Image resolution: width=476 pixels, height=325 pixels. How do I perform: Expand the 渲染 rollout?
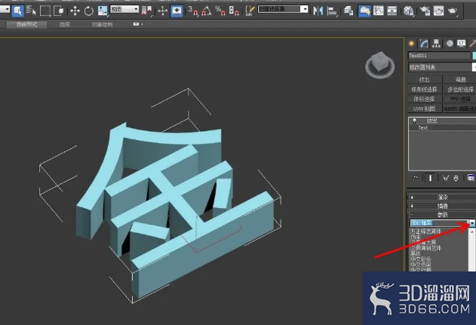442,198
